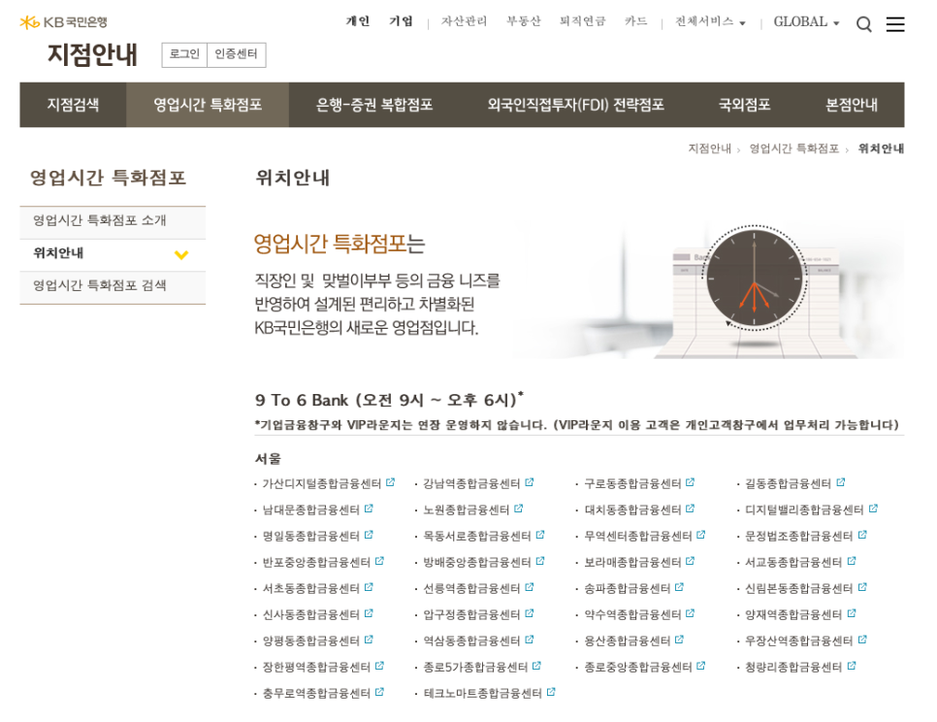Open the 종로중앙종합금융센터 branch link
937x722 pixels.
(637, 667)
